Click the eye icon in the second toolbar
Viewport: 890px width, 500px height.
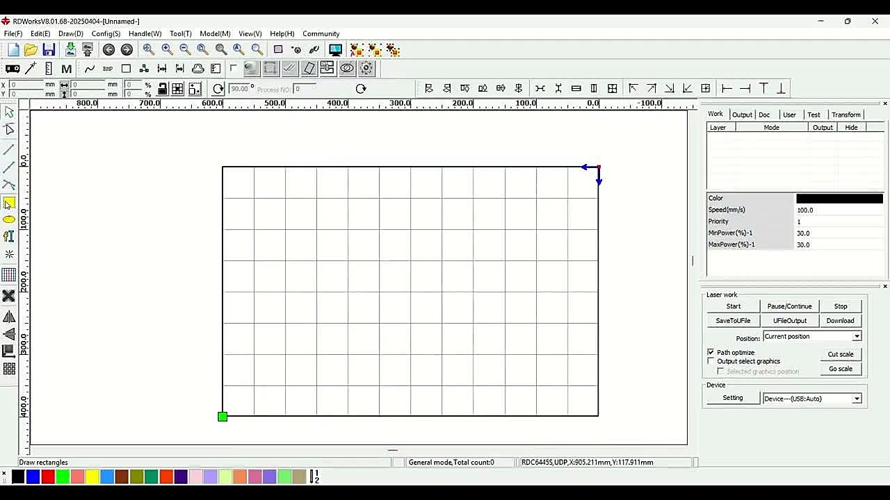click(x=347, y=68)
